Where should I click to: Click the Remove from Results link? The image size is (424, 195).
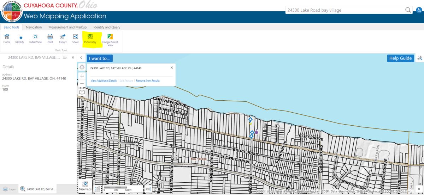[x=148, y=81]
